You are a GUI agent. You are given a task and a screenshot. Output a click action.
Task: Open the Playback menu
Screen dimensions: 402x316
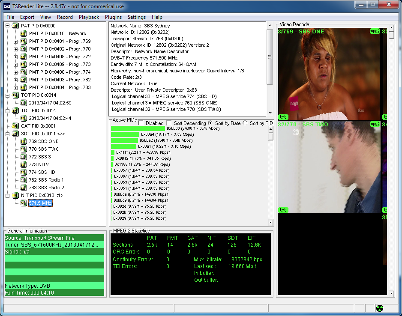[89, 17]
